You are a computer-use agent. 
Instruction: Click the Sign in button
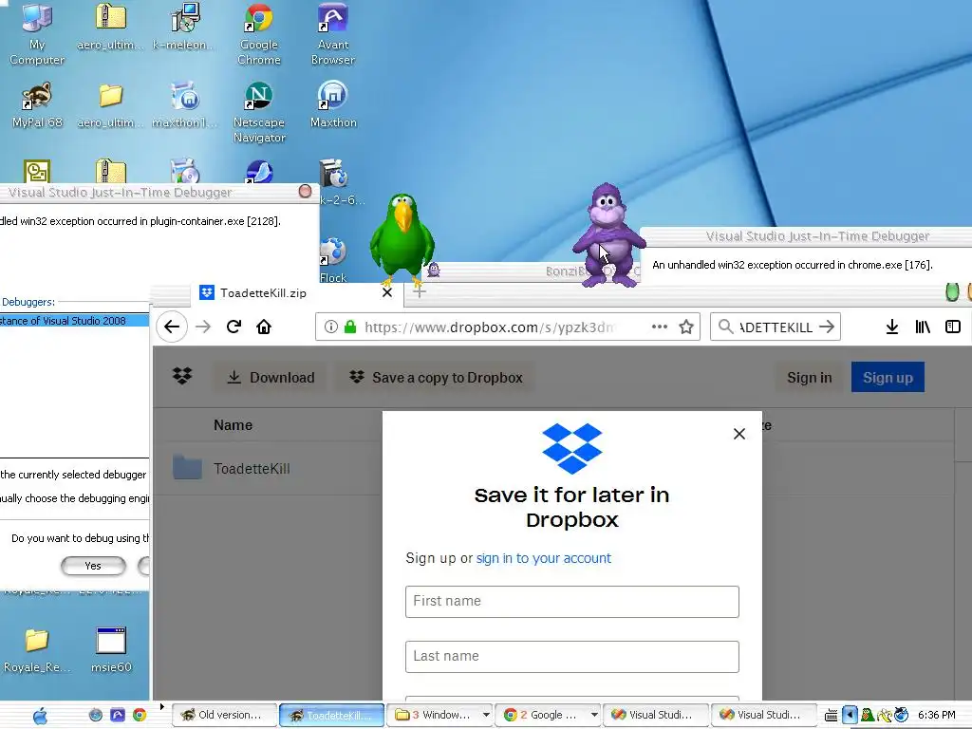tap(809, 377)
